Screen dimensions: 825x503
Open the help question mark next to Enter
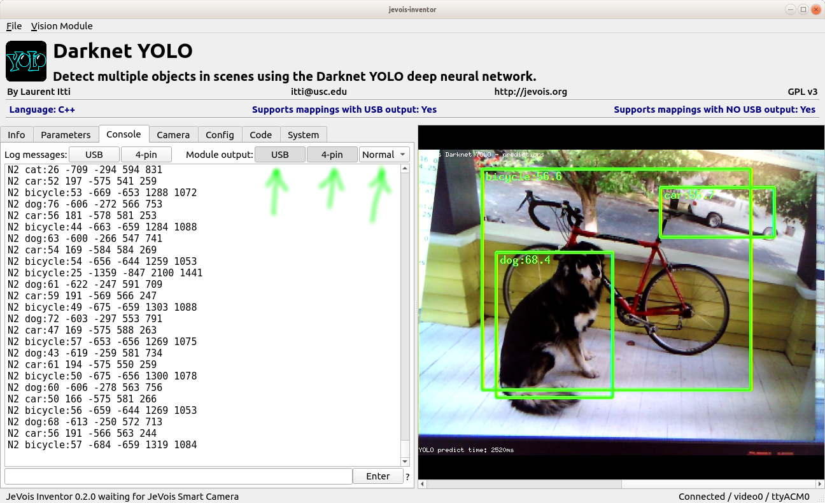point(407,476)
